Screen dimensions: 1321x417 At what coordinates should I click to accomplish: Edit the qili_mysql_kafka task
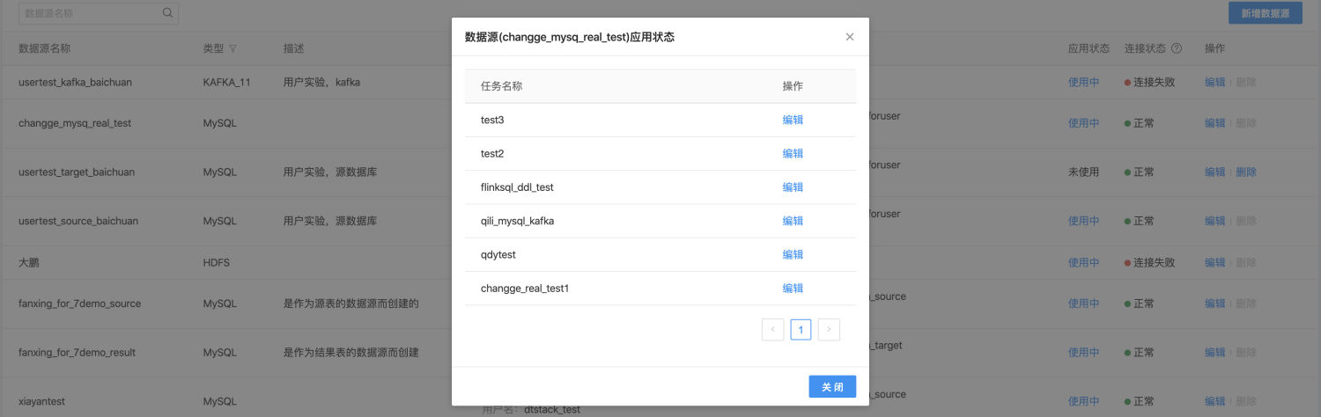click(793, 221)
